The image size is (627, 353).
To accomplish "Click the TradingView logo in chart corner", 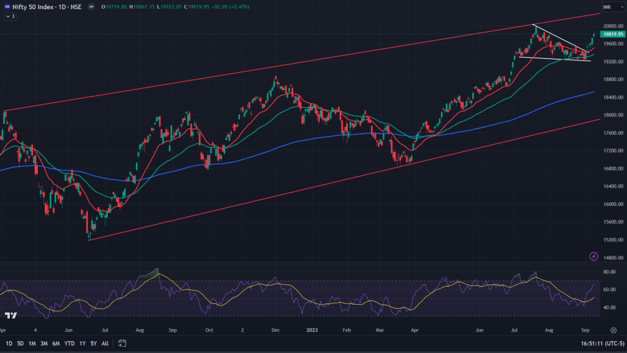I will click(x=10, y=316).
